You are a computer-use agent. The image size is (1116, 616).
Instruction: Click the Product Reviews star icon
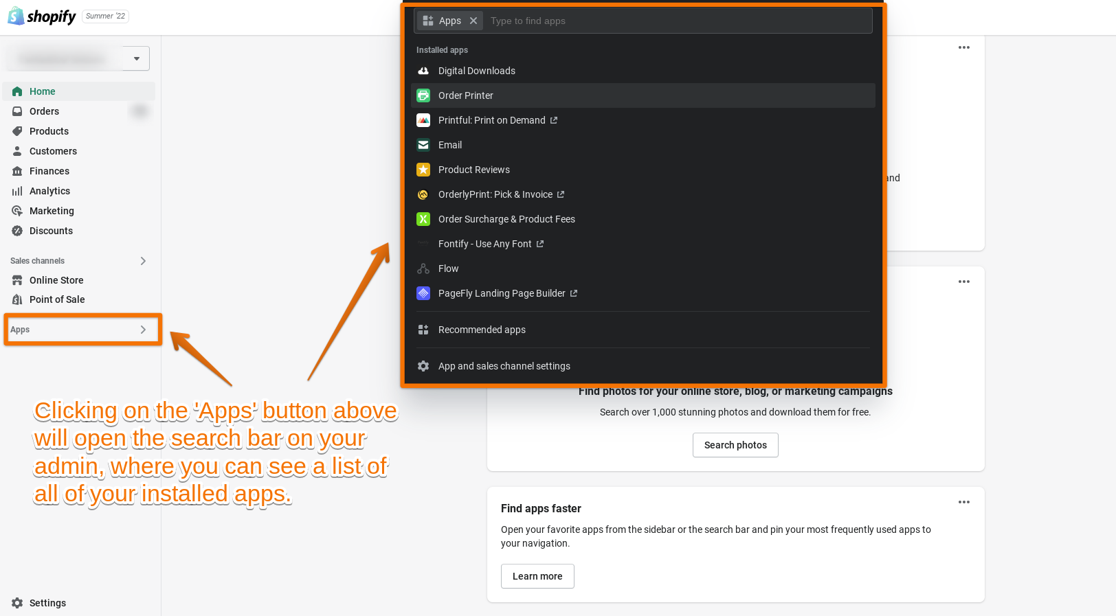coord(423,170)
